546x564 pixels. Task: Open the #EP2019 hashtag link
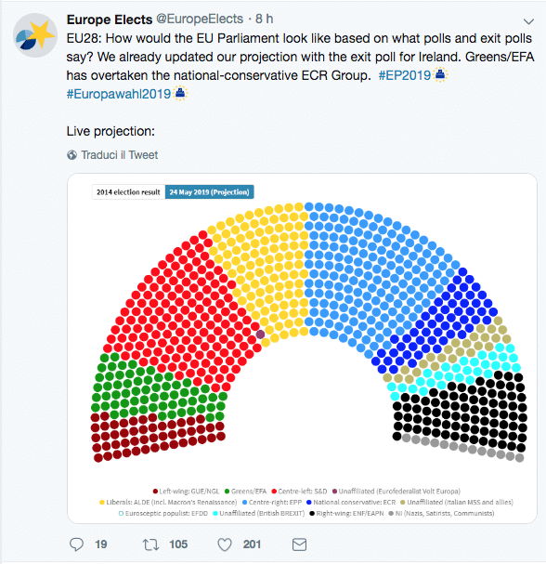pos(404,75)
